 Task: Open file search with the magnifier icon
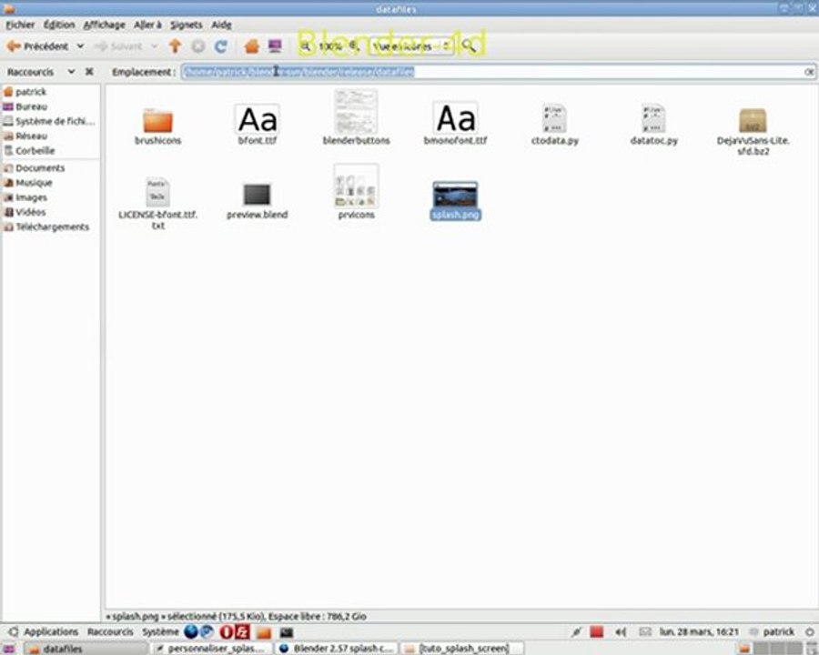(x=469, y=46)
